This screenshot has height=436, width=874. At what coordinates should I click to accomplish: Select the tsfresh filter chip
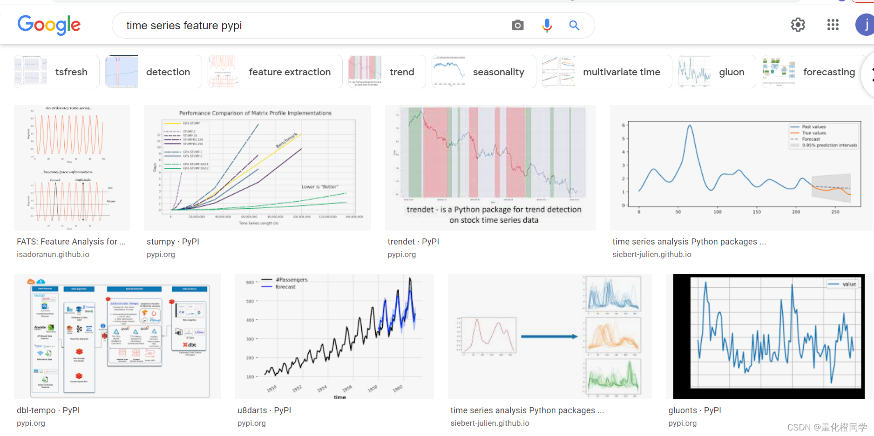(x=57, y=72)
